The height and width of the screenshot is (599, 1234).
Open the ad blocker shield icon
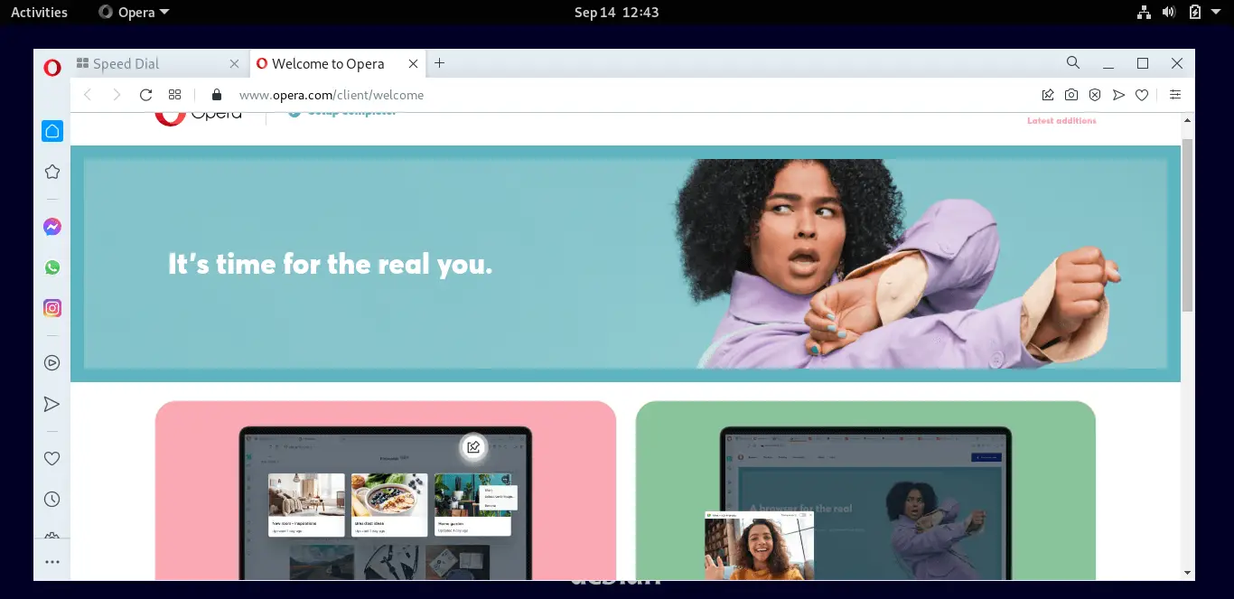1095,95
